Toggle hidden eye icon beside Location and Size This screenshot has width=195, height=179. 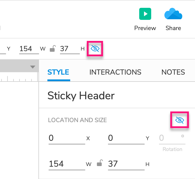tap(179, 120)
